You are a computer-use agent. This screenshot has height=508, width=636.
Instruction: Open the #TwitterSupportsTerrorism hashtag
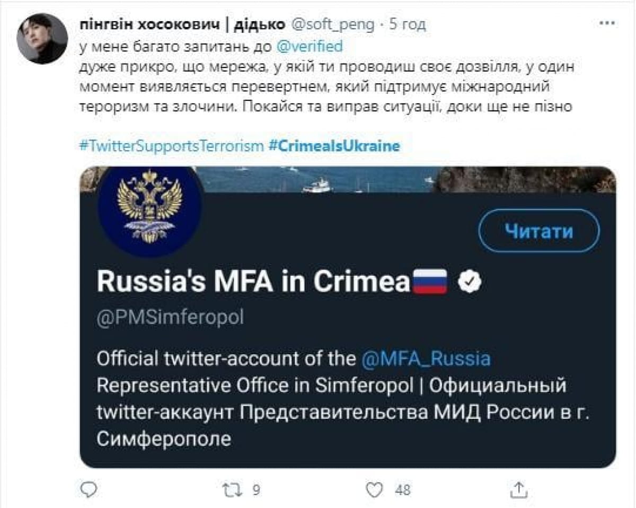(x=171, y=146)
